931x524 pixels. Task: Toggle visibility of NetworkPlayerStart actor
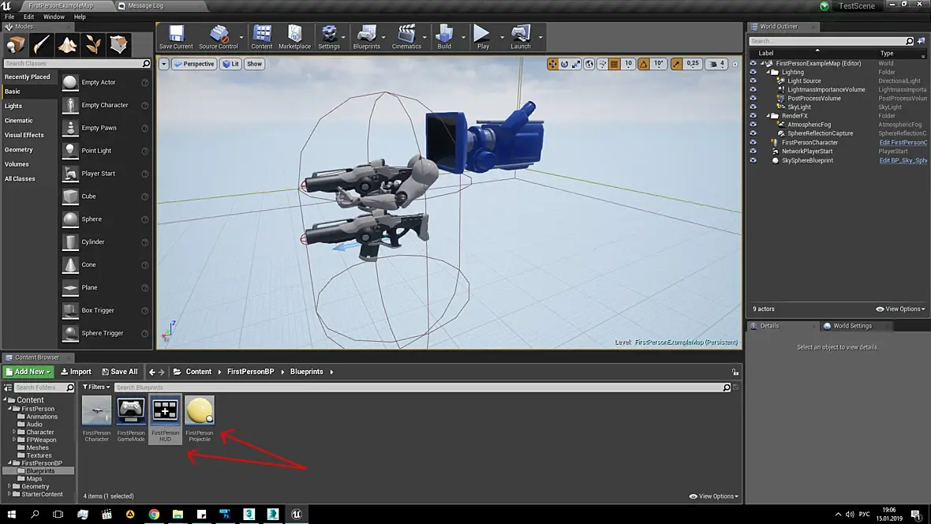[753, 152]
